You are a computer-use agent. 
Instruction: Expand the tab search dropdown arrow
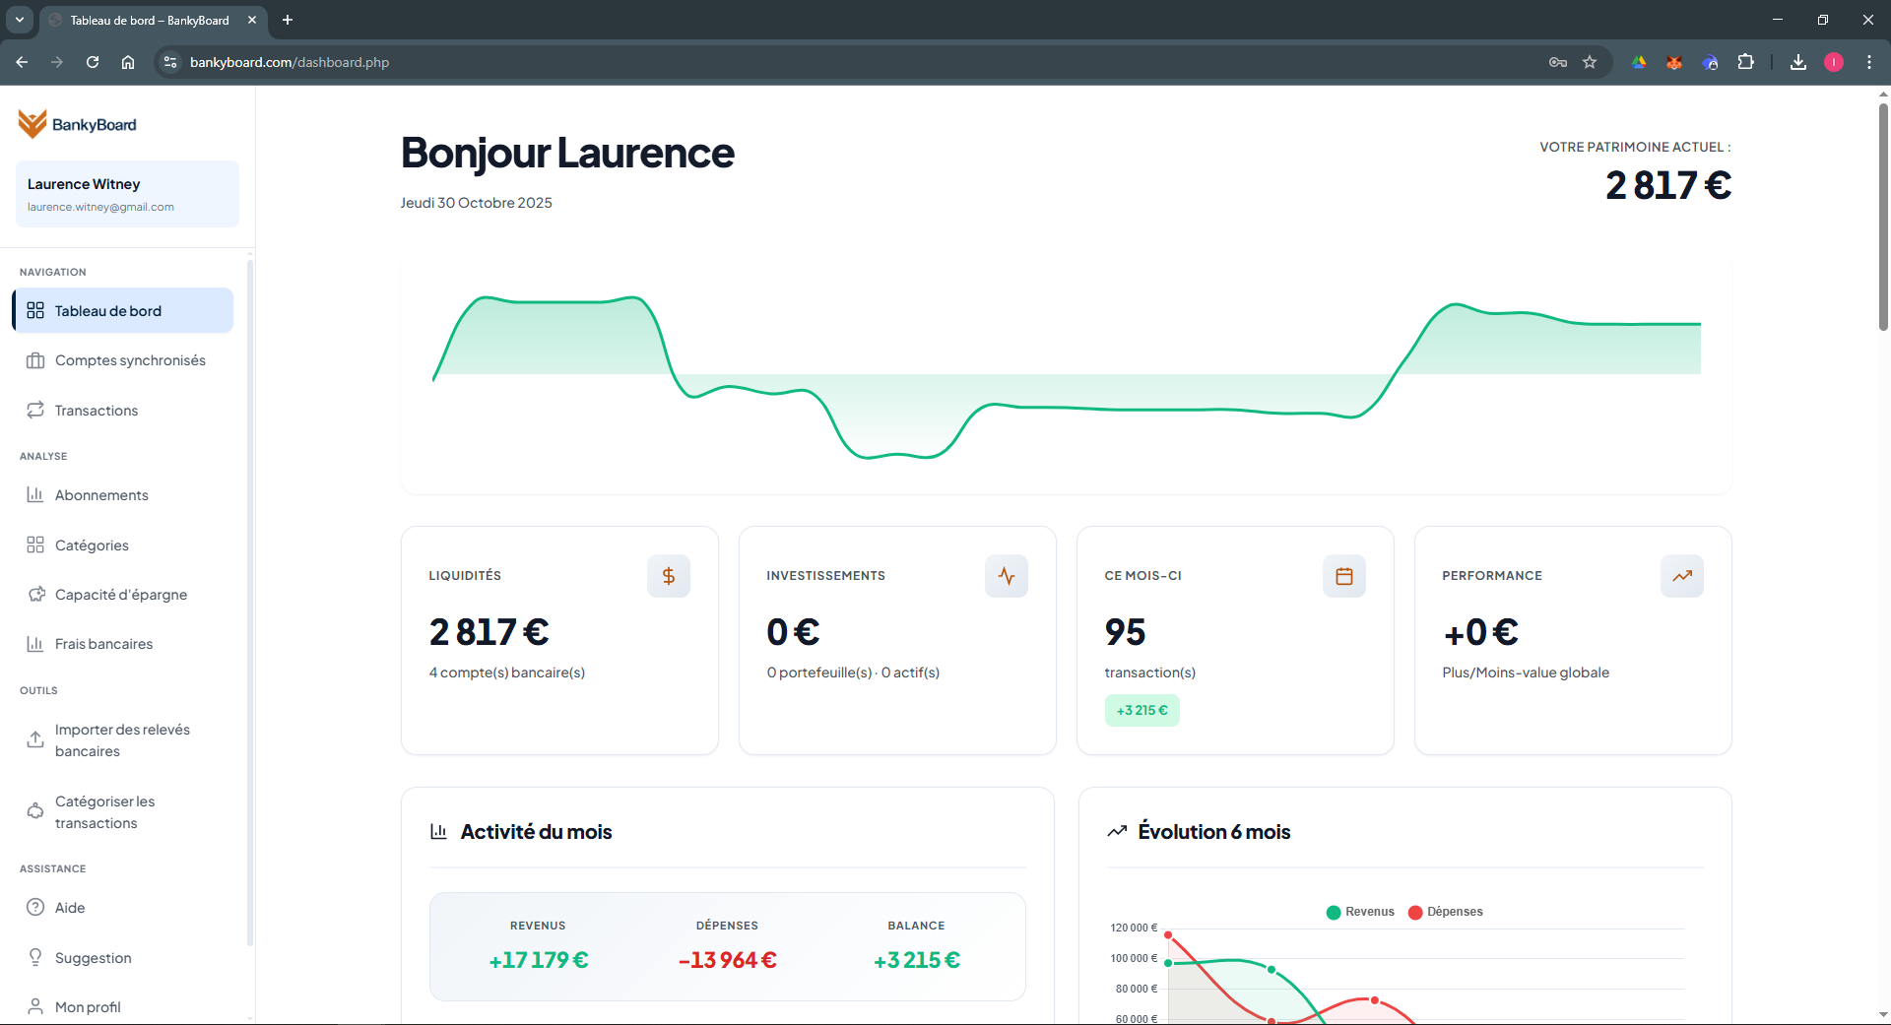click(x=19, y=20)
